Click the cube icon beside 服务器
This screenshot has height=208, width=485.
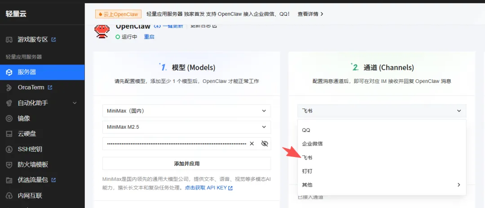click(9, 72)
